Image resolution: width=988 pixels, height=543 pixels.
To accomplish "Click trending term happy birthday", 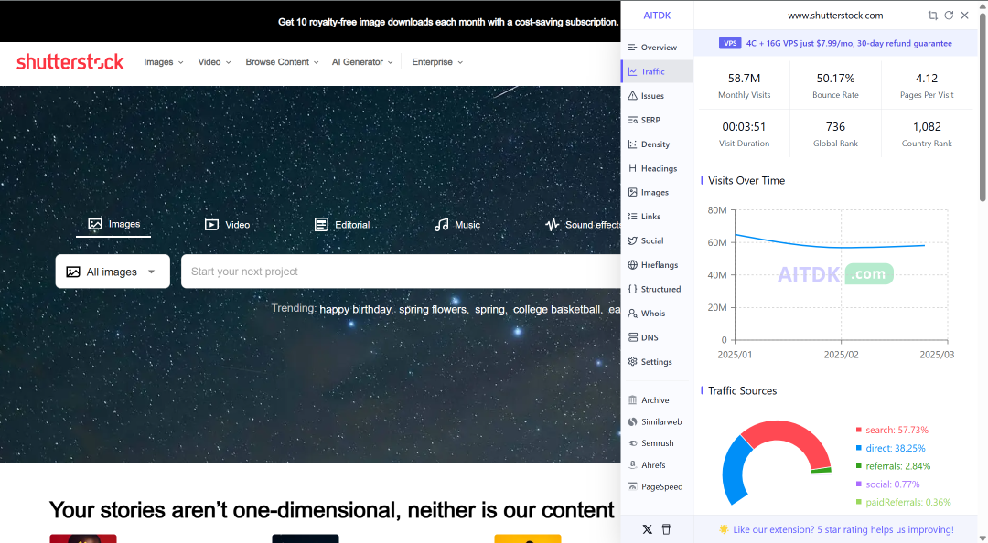I will 355,309.
